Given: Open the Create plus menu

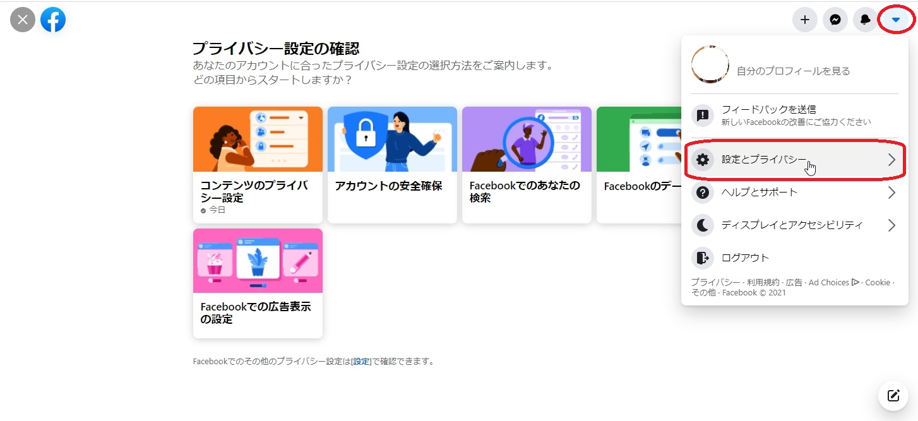Looking at the screenshot, I should coord(804,20).
